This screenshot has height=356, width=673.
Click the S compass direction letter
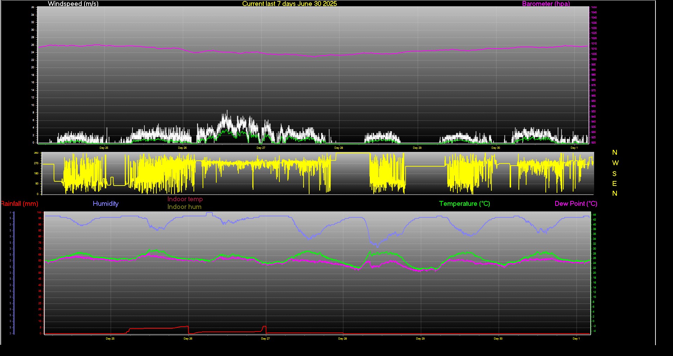coord(614,174)
